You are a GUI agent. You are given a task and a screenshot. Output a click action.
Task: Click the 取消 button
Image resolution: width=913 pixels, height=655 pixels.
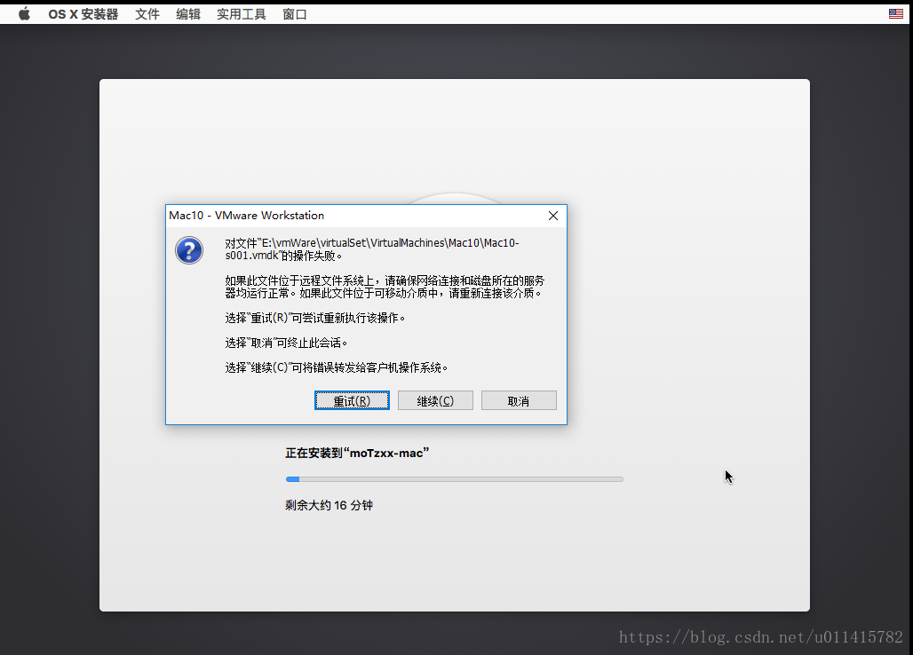pyautogui.click(x=518, y=401)
